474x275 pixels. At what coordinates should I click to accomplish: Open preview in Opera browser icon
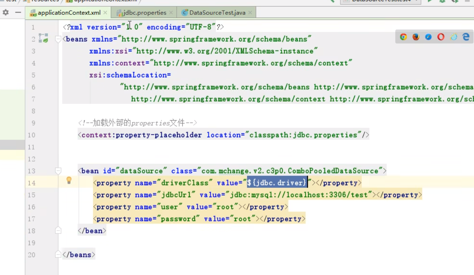click(441, 37)
